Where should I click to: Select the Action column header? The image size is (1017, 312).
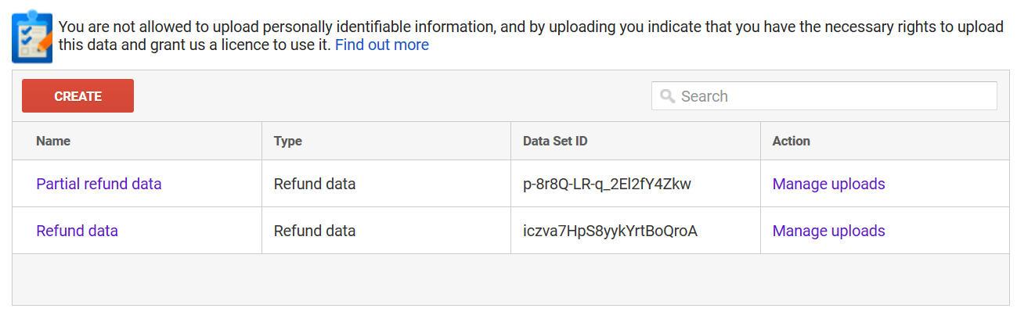point(791,141)
